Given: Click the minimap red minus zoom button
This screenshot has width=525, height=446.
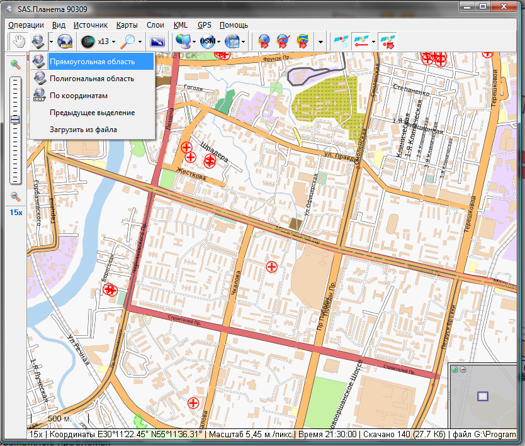Looking at the screenshot, I should point(463,369).
